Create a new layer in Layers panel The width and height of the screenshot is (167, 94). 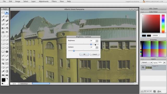pyautogui.click(x=142, y=91)
